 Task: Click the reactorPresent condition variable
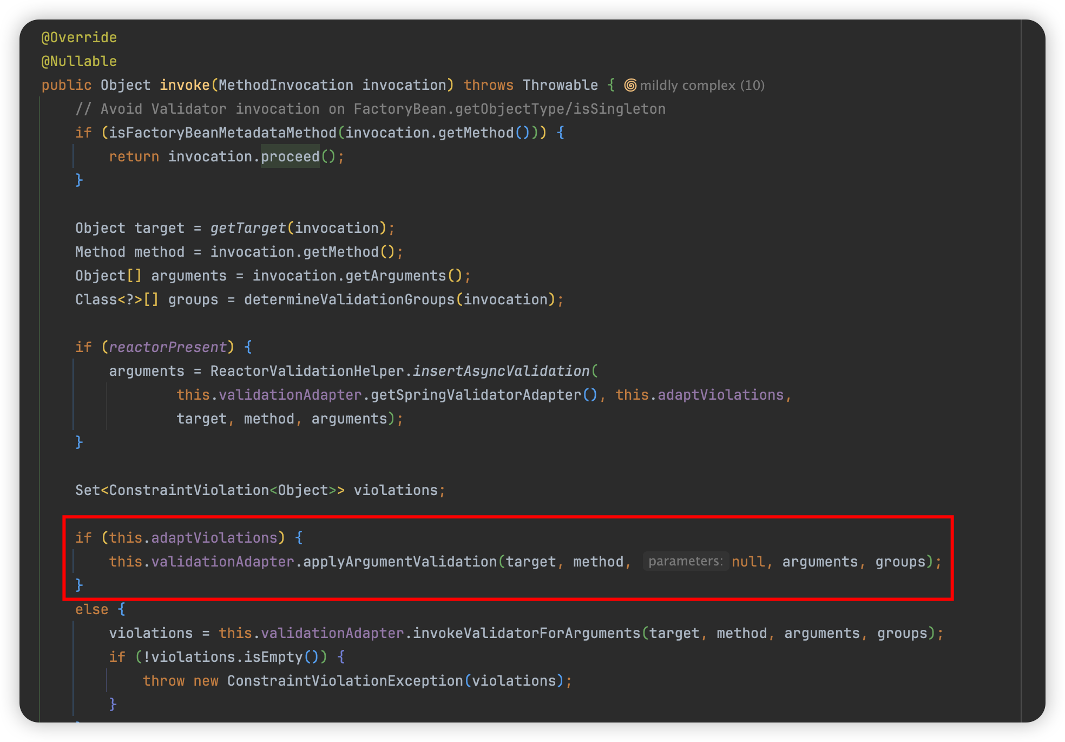[168, 347]
